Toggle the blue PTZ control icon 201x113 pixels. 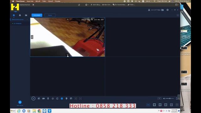point(62,99)
